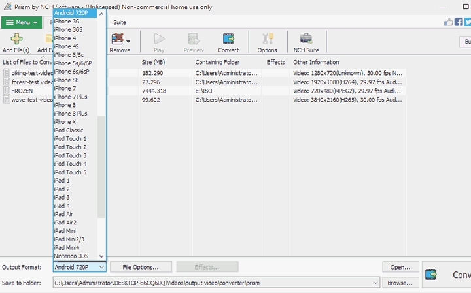Choose the plain iPhone 8 preset entry
Screen dimensions: 471x293
75,105
